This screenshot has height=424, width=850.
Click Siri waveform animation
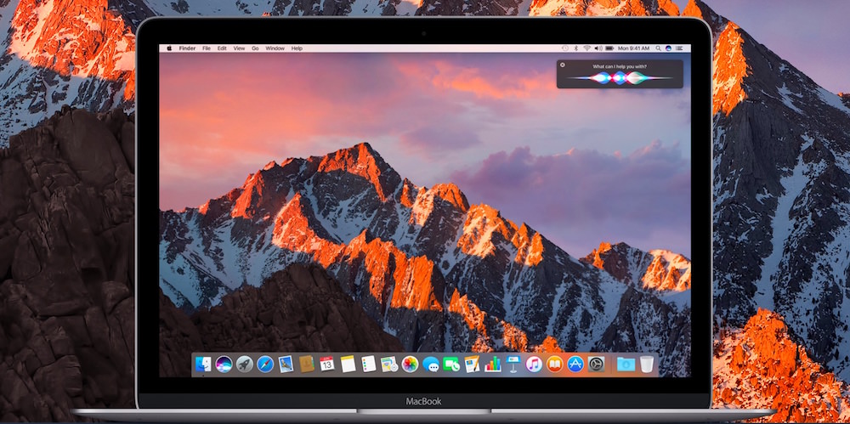pyautogui.click(x=620, y=78)
